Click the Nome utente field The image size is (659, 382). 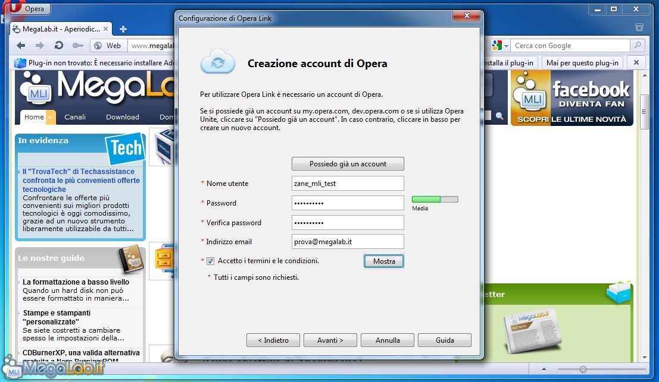[348, 183]
